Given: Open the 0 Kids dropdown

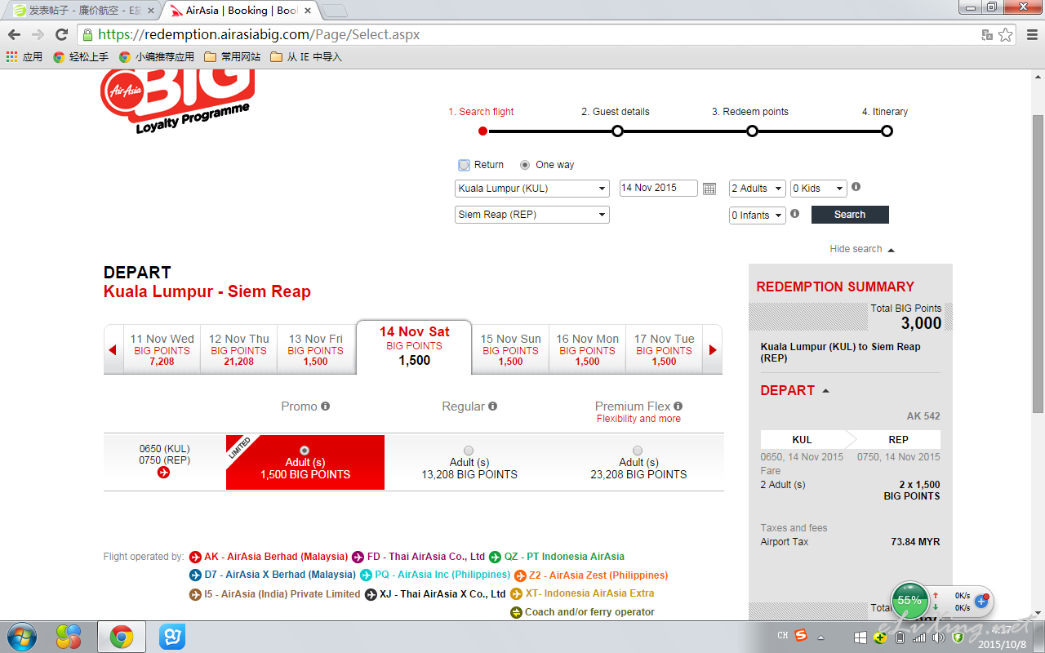Looking at the screenshot, I should 819,189.
